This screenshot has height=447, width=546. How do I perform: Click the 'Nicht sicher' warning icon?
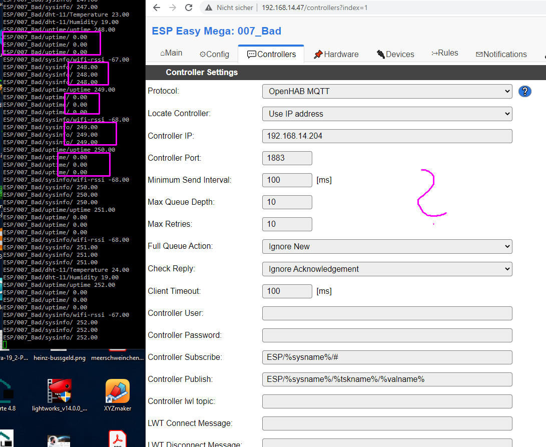pos(209,8)
